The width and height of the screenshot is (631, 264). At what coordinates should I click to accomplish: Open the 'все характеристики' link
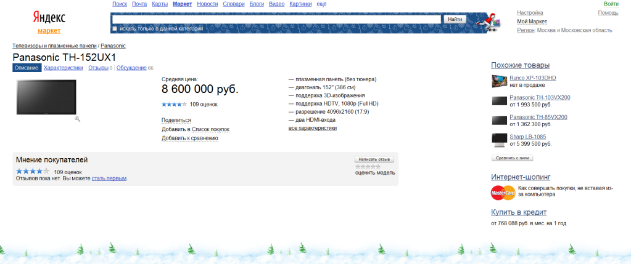pyautogui.click(x=313, y=128)
